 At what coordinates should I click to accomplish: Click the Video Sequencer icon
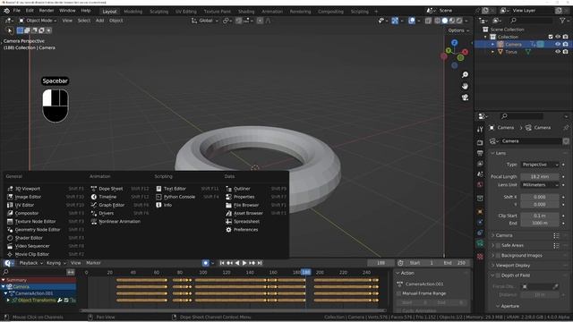click(10, 246)
